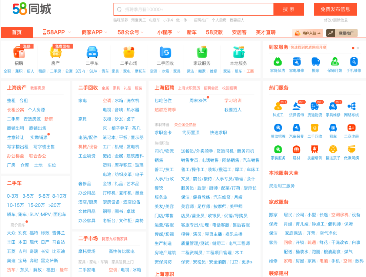Viewport: 366px width, 277px height.
Task: Open the 建材 building materials icon
Action: [297, 149]
